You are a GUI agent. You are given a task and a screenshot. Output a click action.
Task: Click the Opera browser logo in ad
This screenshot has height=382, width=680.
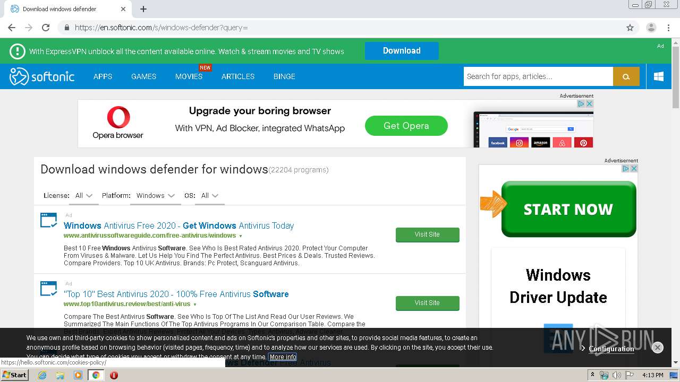point(118,123)
